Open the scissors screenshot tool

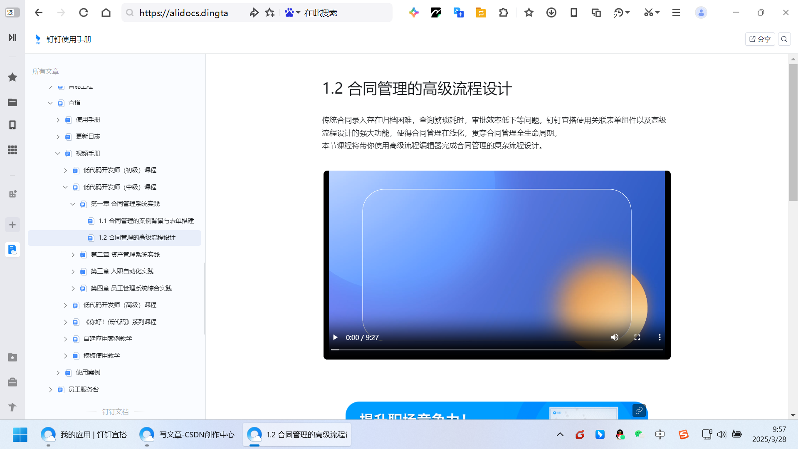(x=651, y=12)
